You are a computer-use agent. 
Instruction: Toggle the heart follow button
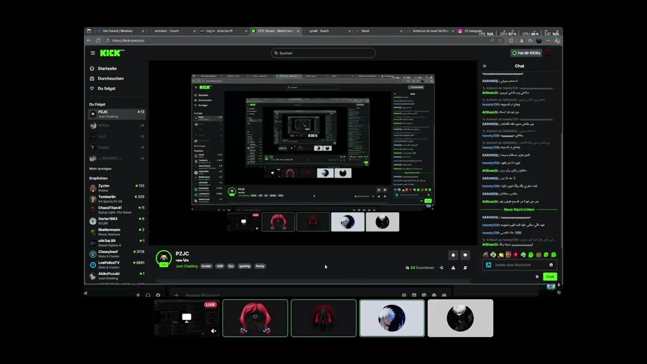[466, 255]
